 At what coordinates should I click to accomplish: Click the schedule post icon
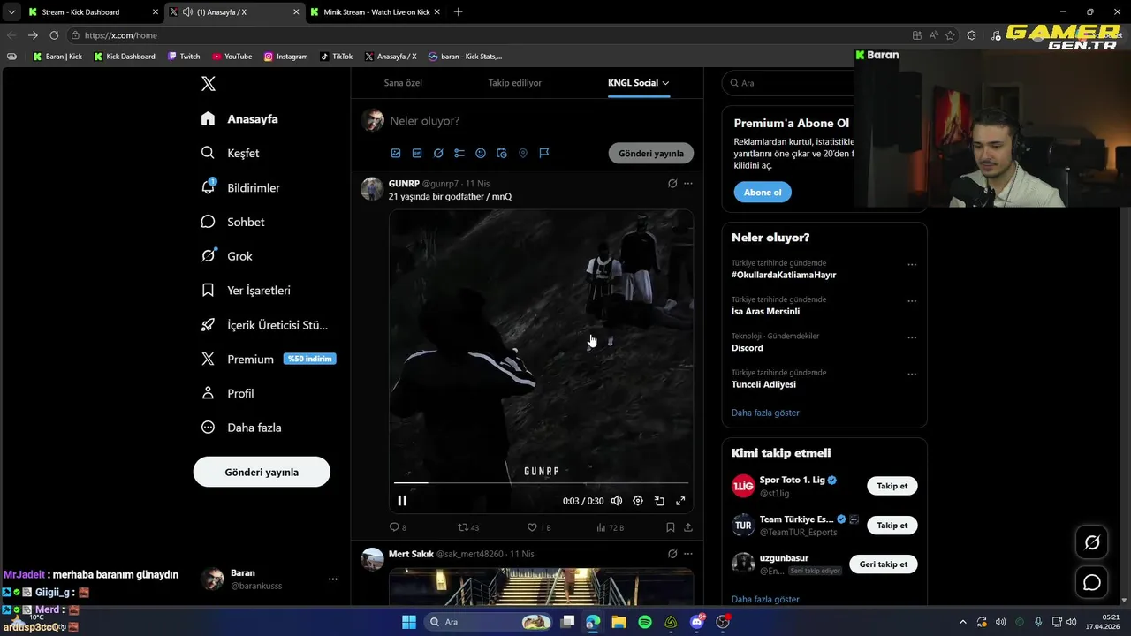tap(502, 153)
